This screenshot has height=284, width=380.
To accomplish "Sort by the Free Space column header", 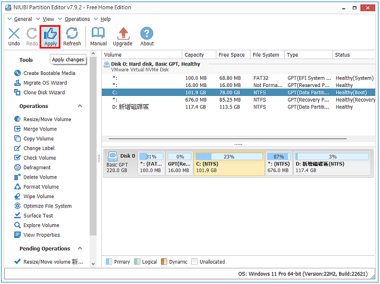I will [233, 55].
